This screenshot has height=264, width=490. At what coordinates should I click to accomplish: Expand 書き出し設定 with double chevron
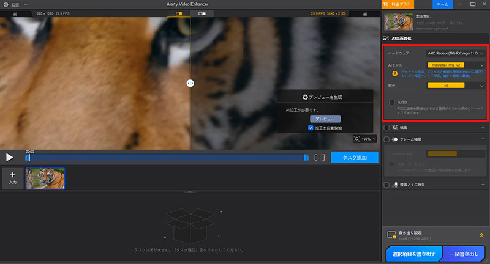(x=481, y=236)
